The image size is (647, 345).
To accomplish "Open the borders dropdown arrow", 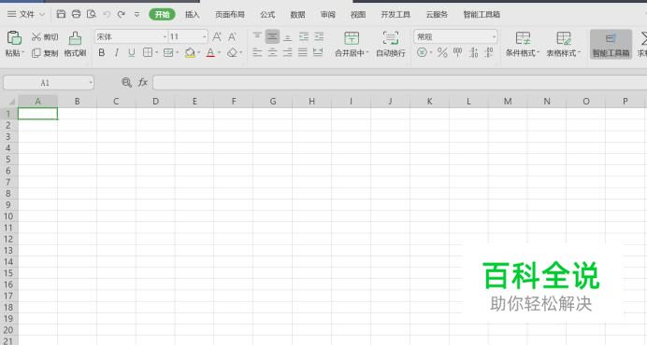I will pos(157,53).
